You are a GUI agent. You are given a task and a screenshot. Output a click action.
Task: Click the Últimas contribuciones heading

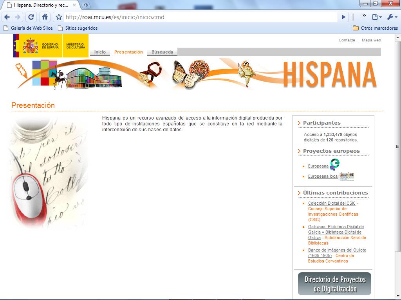[x=336, y=193]
